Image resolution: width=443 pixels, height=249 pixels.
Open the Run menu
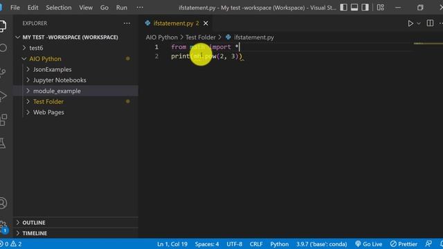pos(122,8)
